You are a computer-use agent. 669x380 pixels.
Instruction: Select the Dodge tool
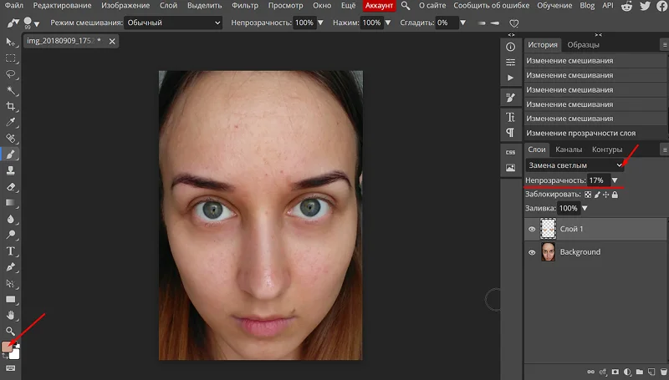tap(11, 235)
